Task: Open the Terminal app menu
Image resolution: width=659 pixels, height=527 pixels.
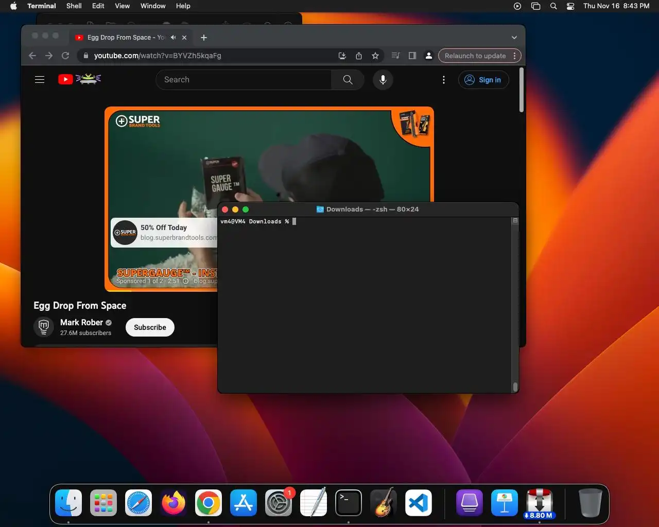Action: [42, 6]
